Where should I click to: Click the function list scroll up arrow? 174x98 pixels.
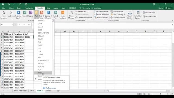(x=53, y=20)
